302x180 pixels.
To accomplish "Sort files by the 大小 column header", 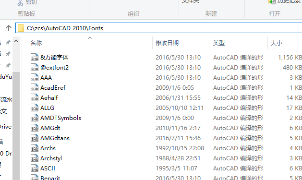I will tap(277, 43).
